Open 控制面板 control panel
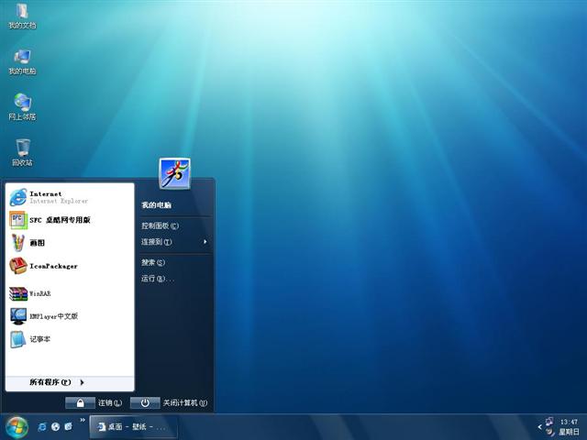 175,225
